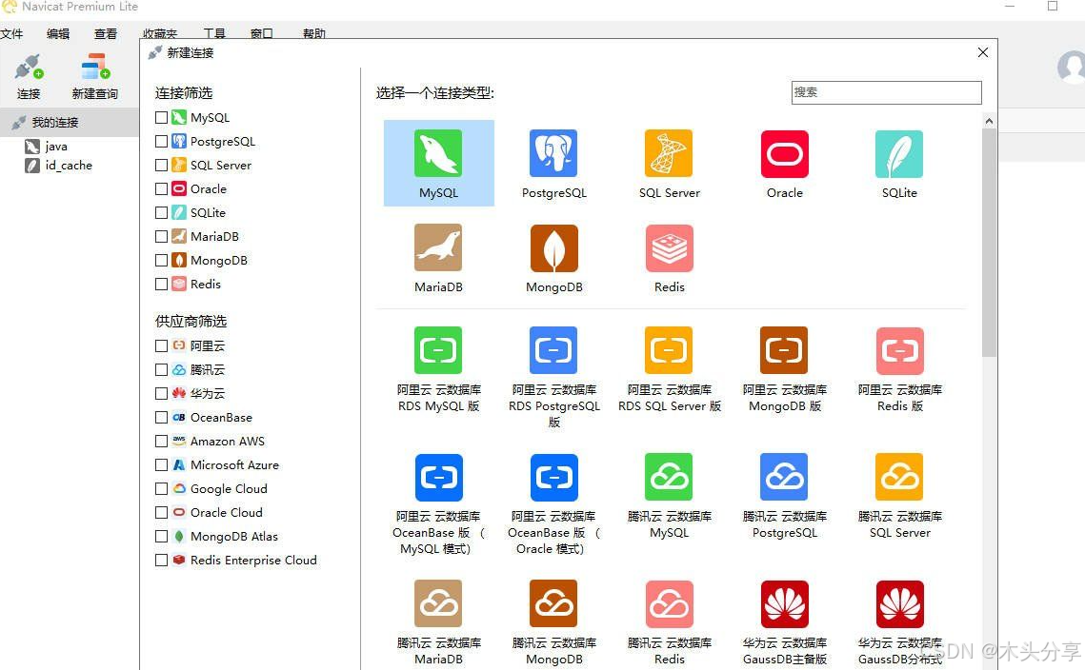Select 阿里云 云数据库 RDS SQL Server 版 icon

tap(669, 350)
